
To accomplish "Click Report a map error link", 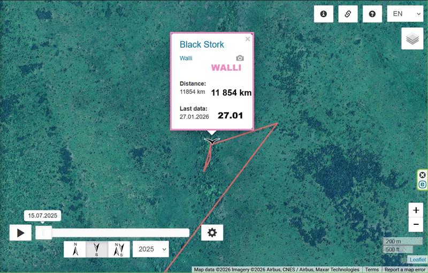I will pos(405,270).
